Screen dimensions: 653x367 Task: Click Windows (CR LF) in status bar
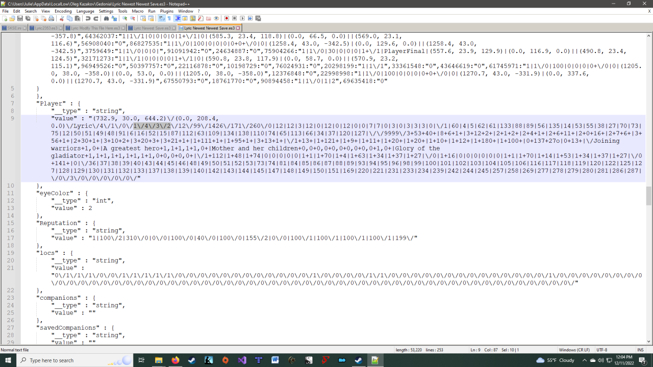(x=574, y=350)
